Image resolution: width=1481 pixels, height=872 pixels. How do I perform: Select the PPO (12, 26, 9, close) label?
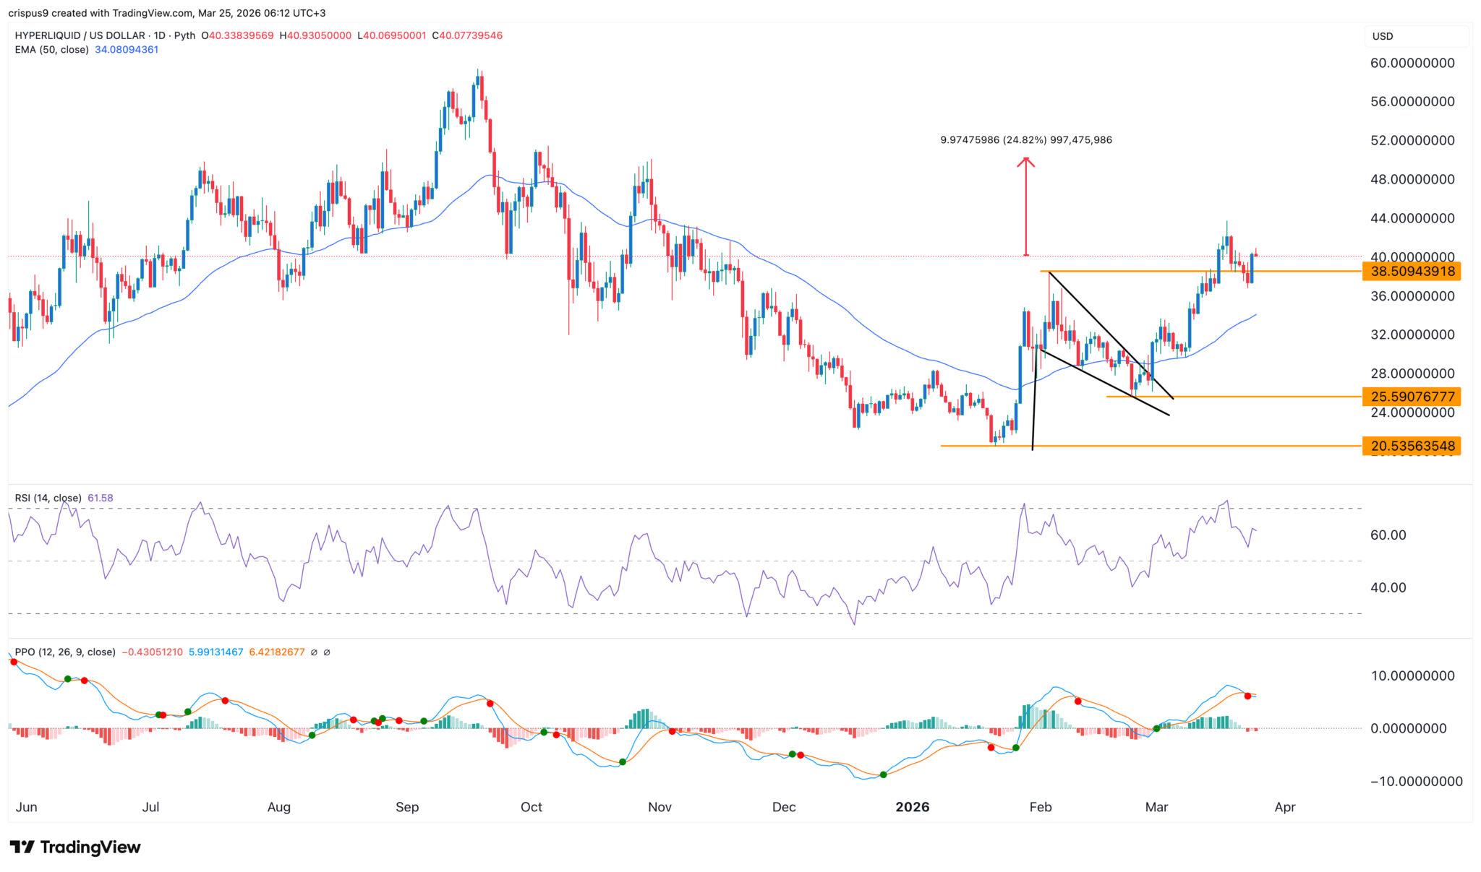pos(64,651)
